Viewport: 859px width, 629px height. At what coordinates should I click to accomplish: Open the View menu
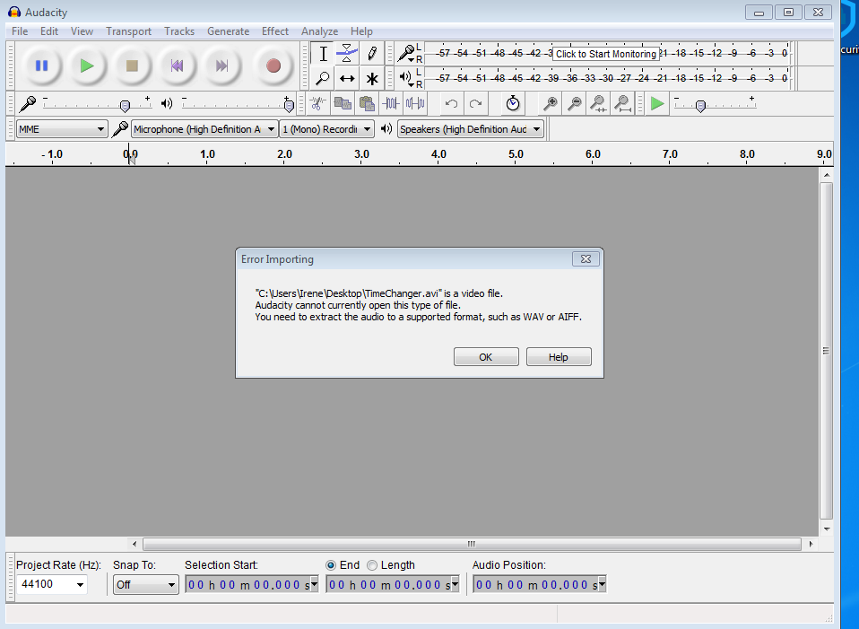[x=82, y=31]
